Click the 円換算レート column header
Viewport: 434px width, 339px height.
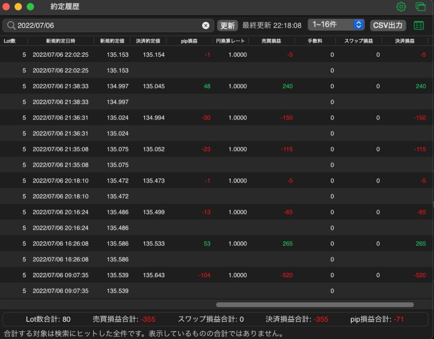[230, 41]
